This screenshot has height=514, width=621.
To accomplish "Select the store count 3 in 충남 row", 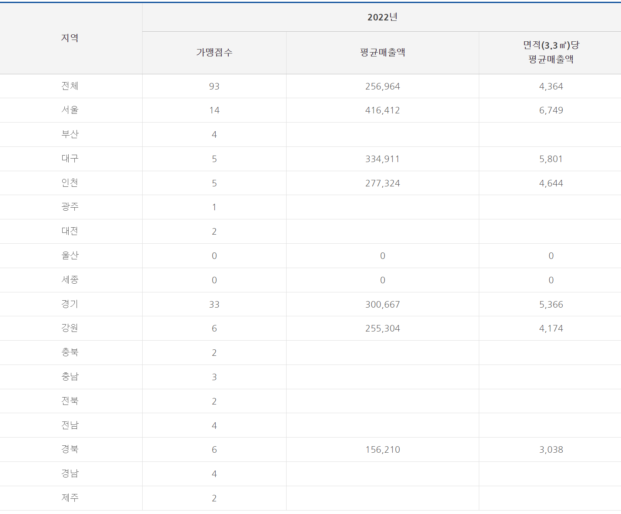I will tap(214, 377).
